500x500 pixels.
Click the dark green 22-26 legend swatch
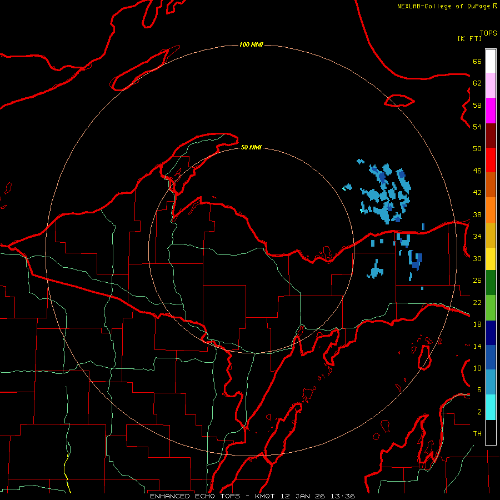pos(491,283)
